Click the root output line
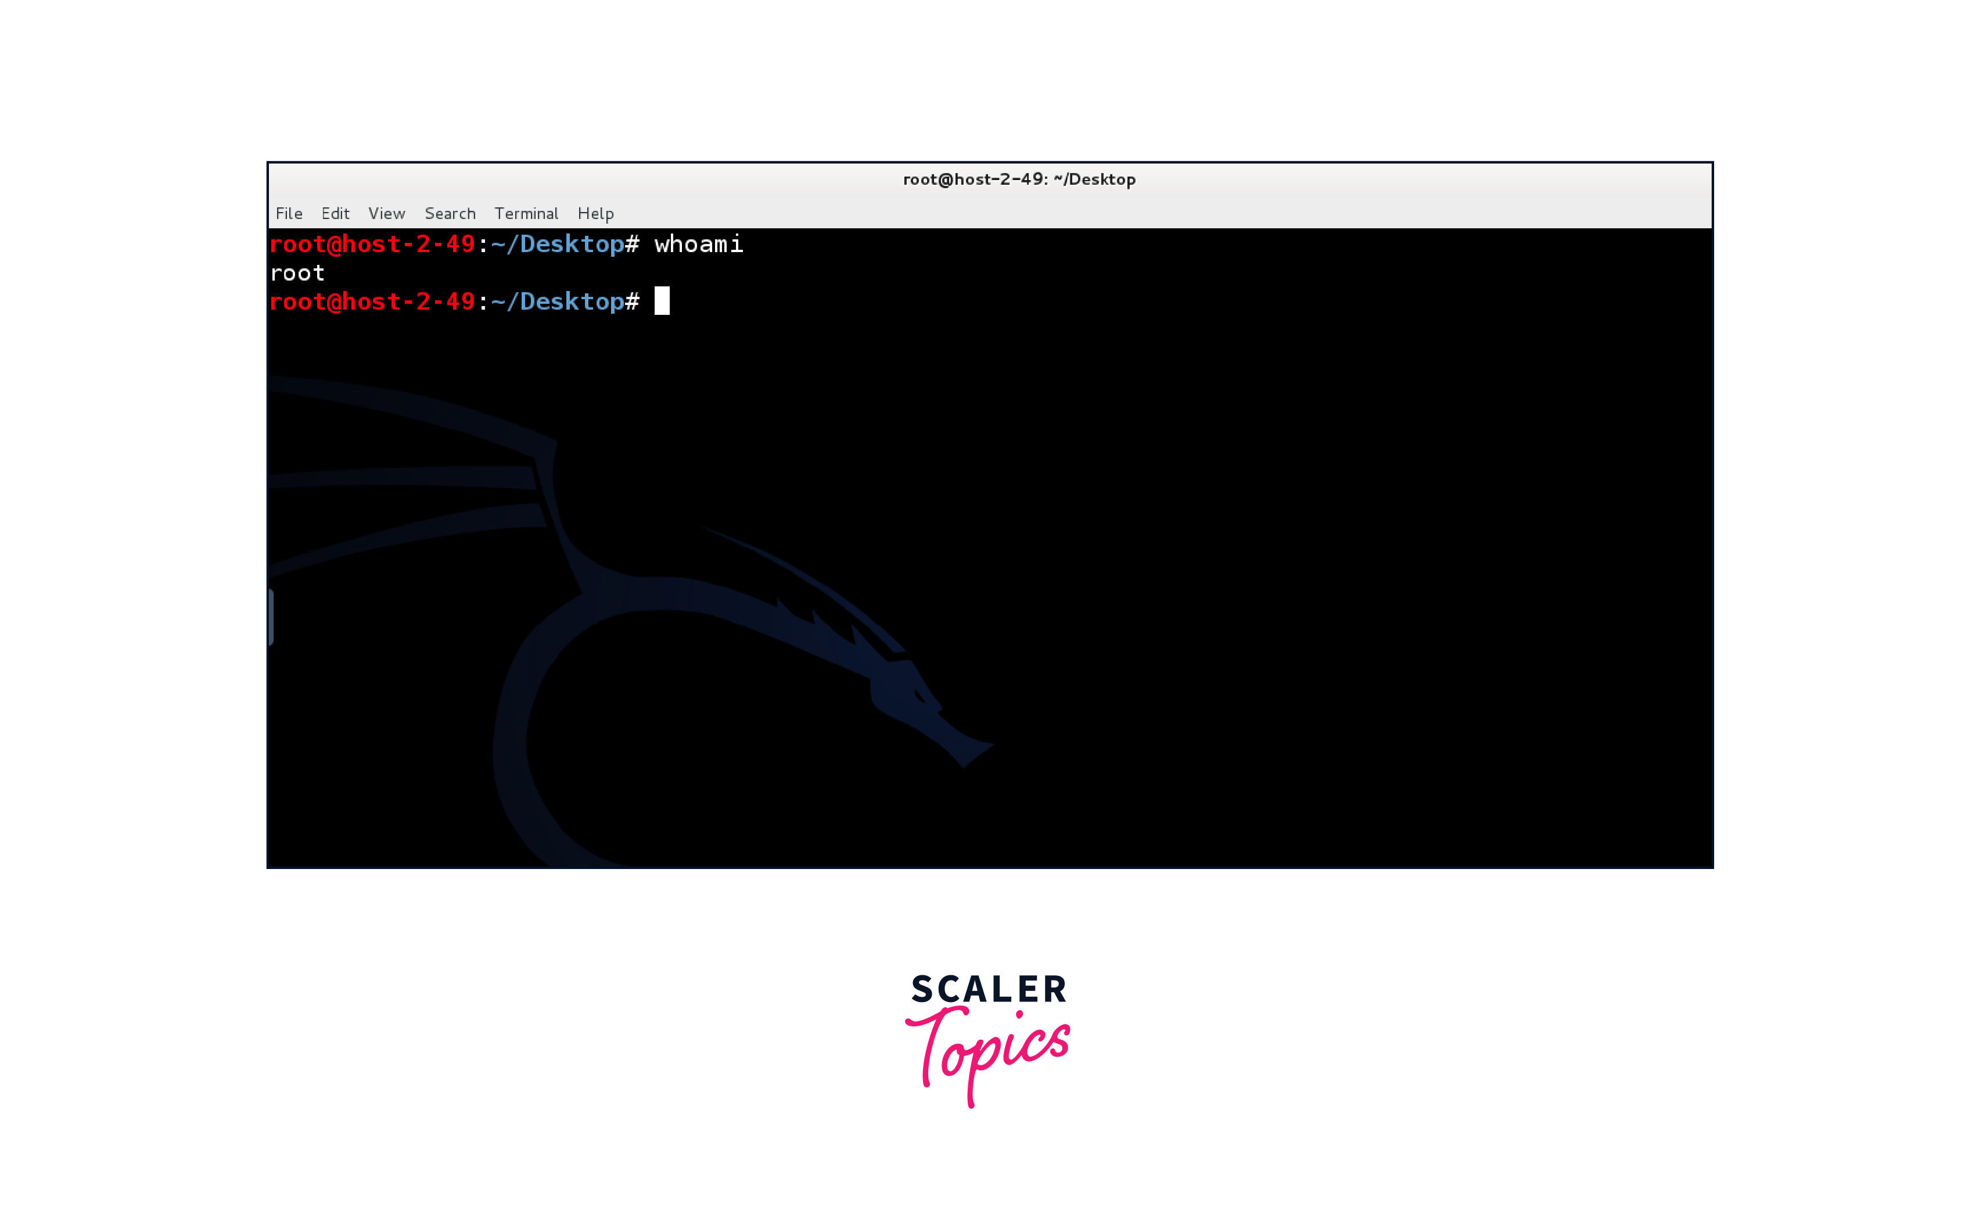Image resolution: width=1979 pixels, height=1228 pixels. (297, 273)
